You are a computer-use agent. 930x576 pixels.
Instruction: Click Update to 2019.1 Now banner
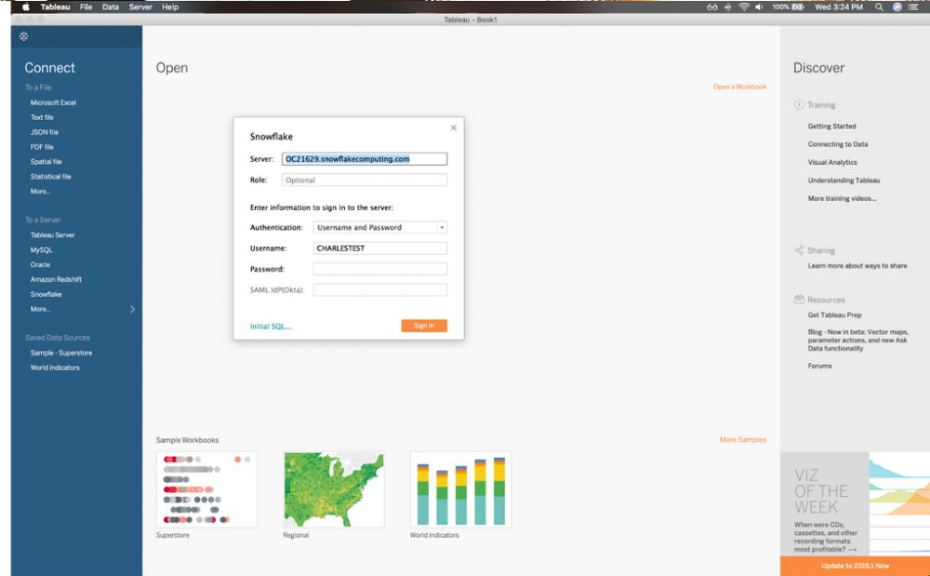pos(855,566)
